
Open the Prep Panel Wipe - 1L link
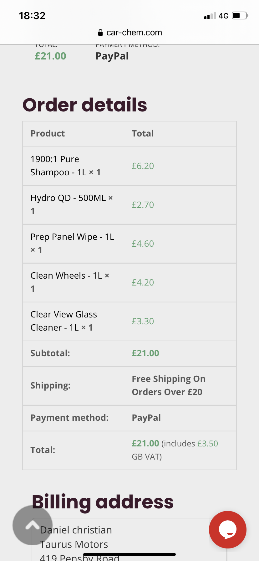73,237
